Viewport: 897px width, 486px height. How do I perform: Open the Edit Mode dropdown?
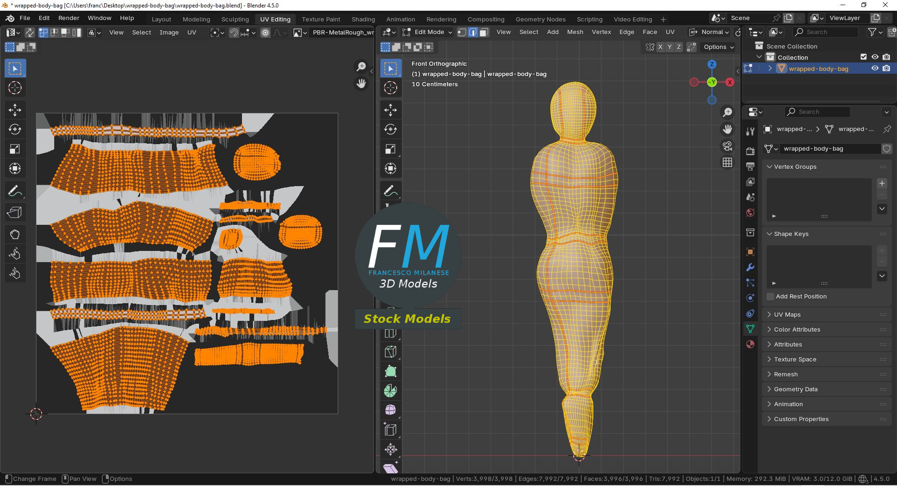pyautogui.click(x=427, y=32)
